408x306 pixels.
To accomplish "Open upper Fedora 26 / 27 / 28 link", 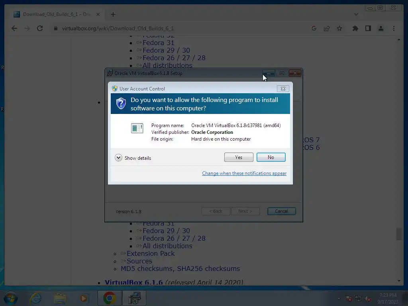I will (174, 58).
